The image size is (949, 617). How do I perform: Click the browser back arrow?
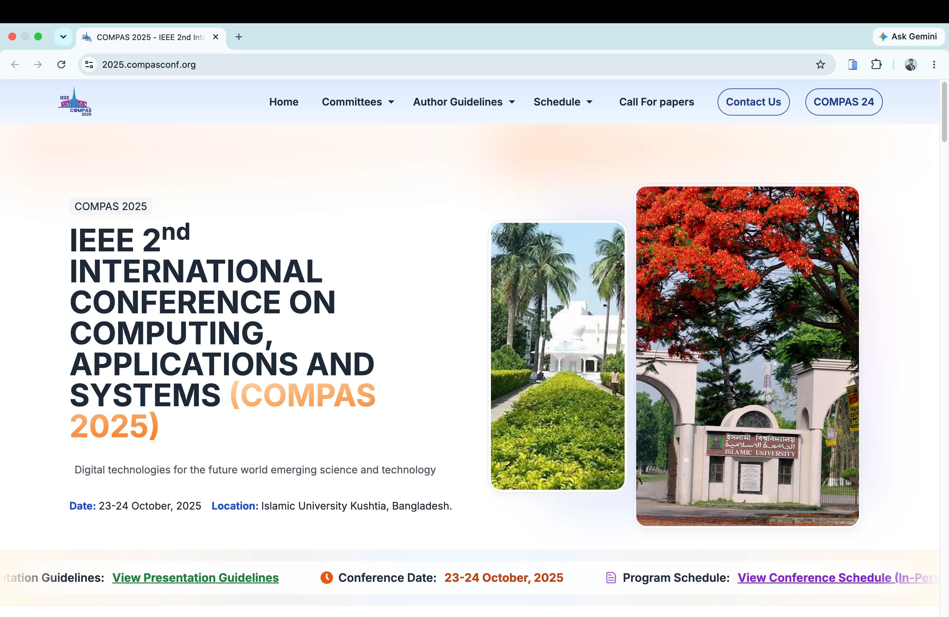(15, 65)
